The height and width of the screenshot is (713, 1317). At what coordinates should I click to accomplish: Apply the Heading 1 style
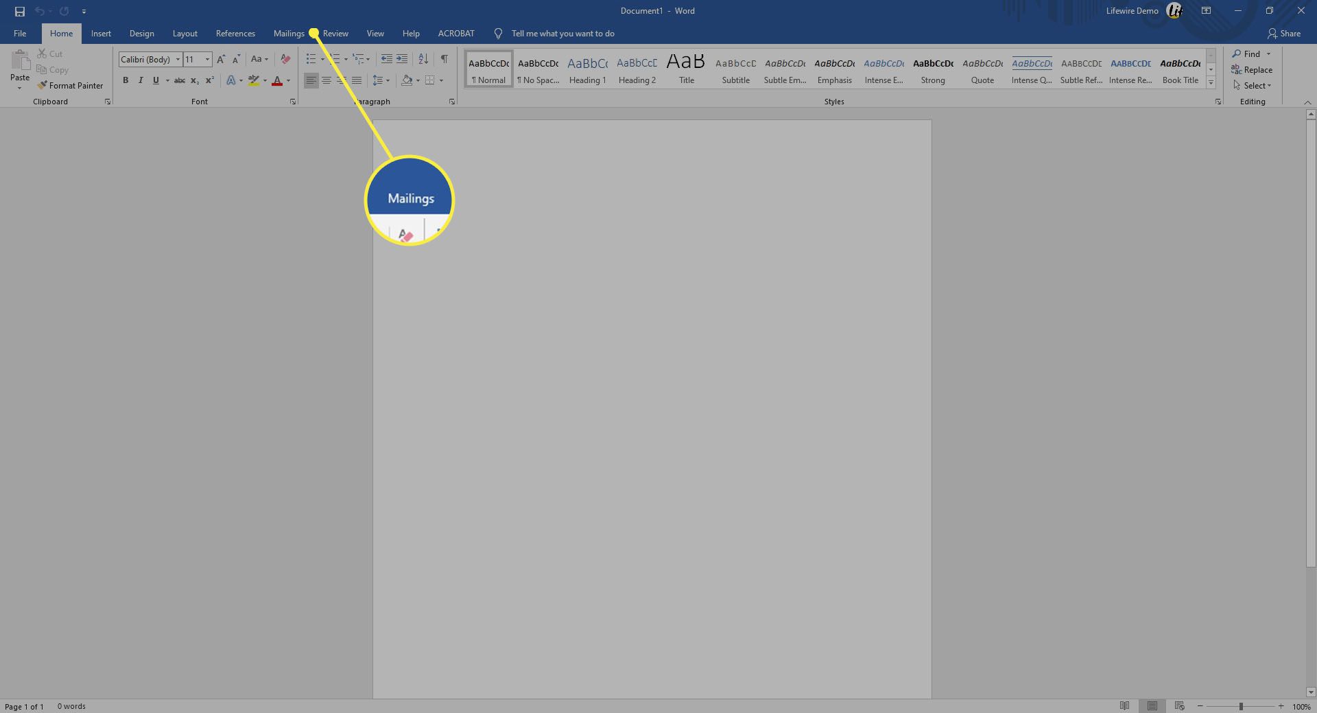click(588, 69)
